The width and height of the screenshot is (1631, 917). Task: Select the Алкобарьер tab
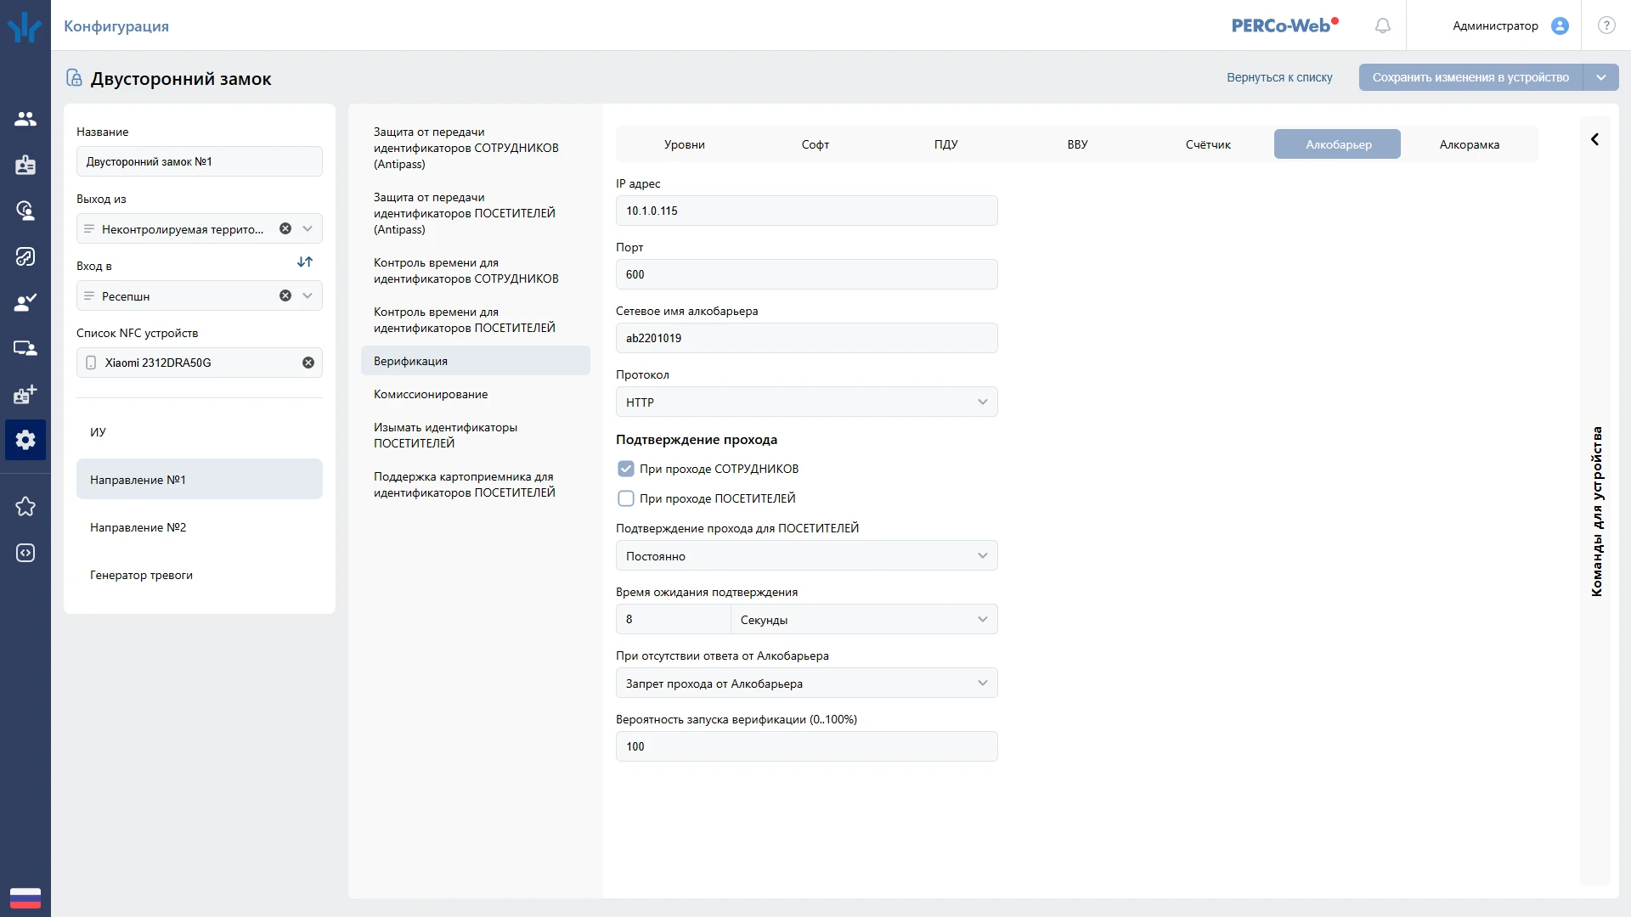point(1338,144)
